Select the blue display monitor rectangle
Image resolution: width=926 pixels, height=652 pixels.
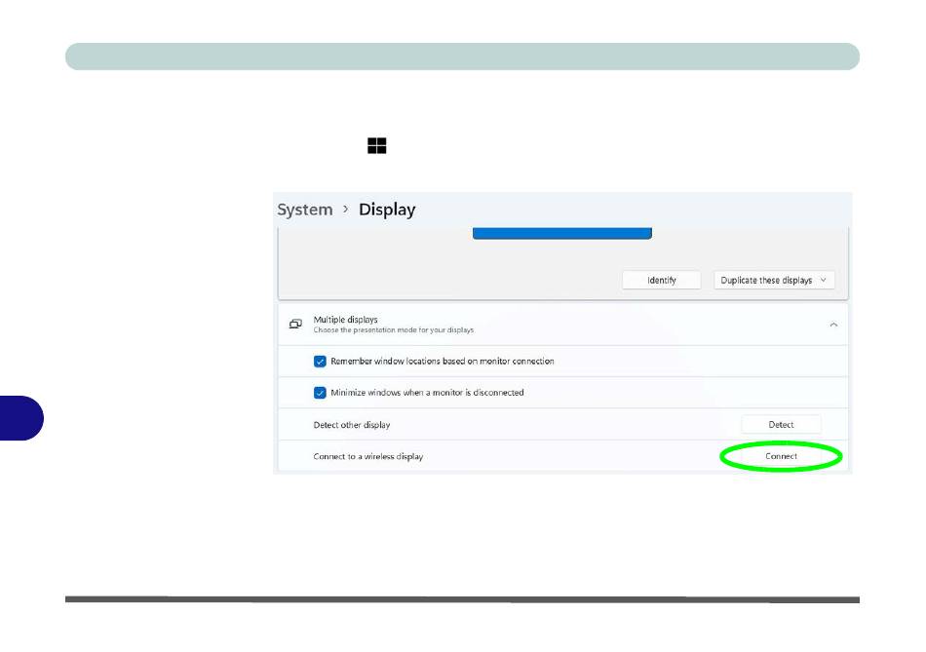click(561, 234)
